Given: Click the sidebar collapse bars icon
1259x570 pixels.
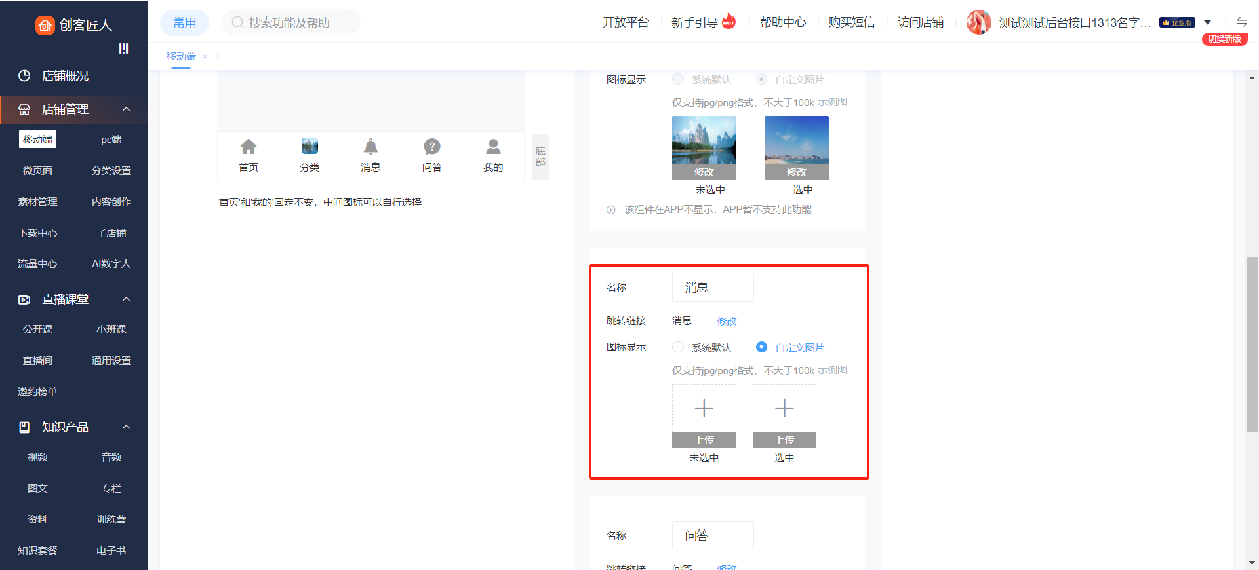Looking at the screenshot, I should [123, 48].
